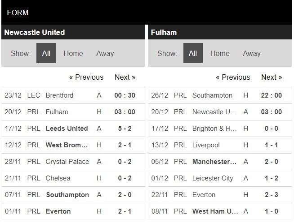The width and height of the screenshot is (294, 223).
Task: Switch to Home filter for Newcastle United
Action: point(73,54)
